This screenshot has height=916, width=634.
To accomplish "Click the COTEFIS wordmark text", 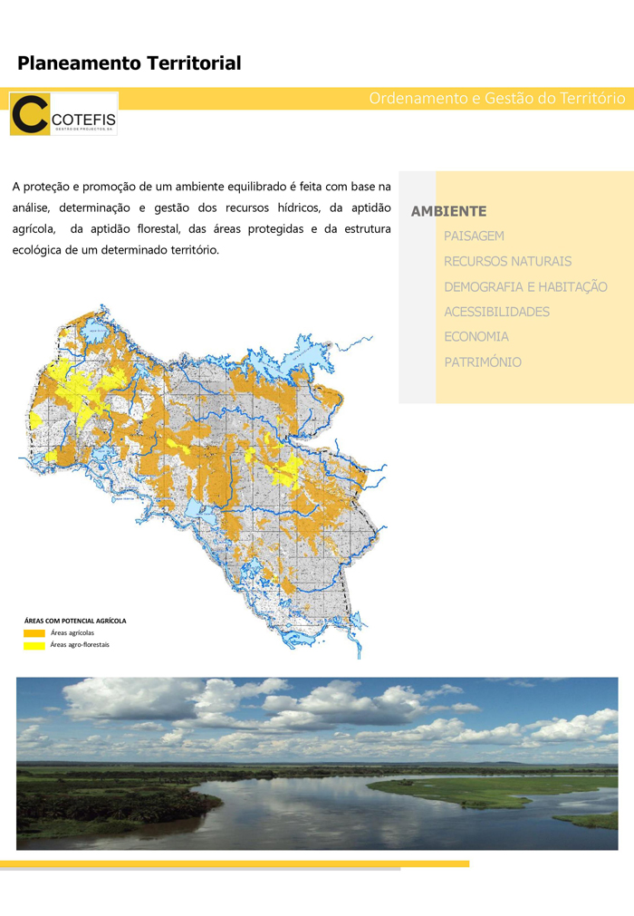I will tap(83, 118).
